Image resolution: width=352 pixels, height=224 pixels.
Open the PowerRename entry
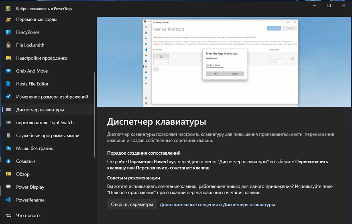48,200
